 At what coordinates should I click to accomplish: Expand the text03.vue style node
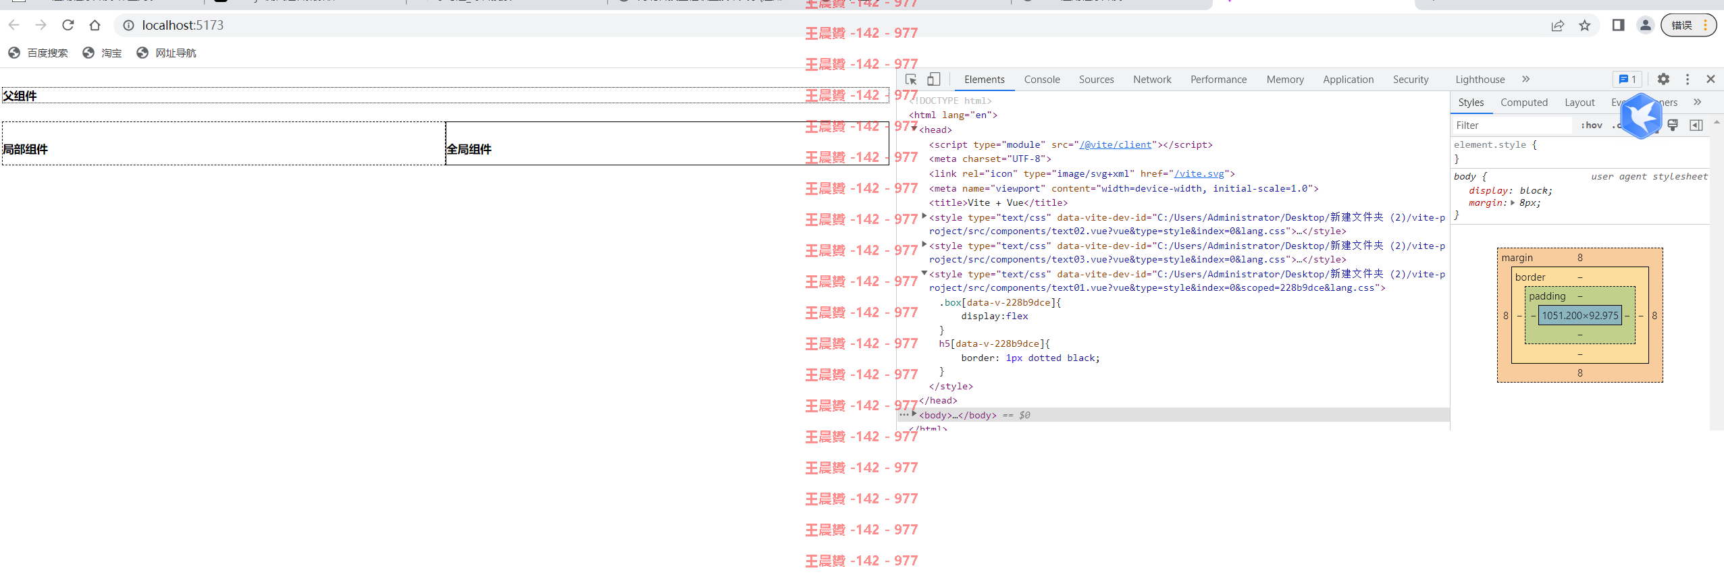924,244
